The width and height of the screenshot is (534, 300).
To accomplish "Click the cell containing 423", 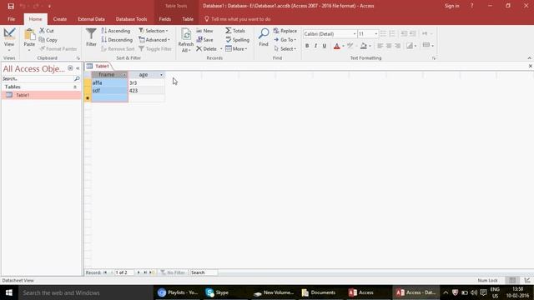I will pyautogui.click(x=147, y=91).
